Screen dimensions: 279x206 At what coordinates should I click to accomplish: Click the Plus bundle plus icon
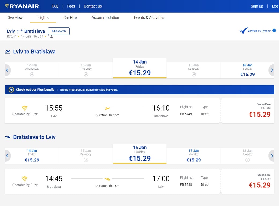(11, 90)
